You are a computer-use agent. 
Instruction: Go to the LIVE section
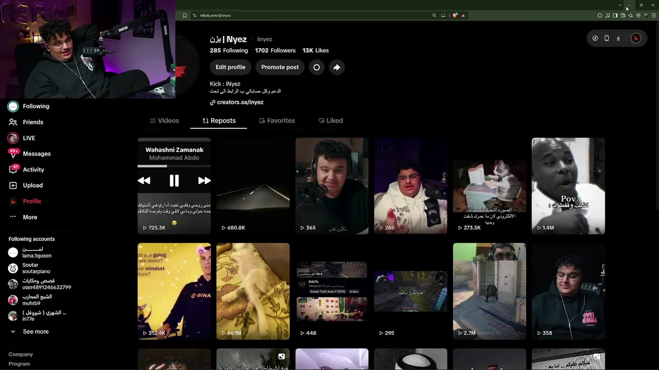[x=22, y=138]
